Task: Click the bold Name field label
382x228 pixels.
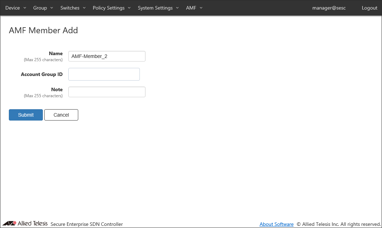Action: (x=56, y=53)
